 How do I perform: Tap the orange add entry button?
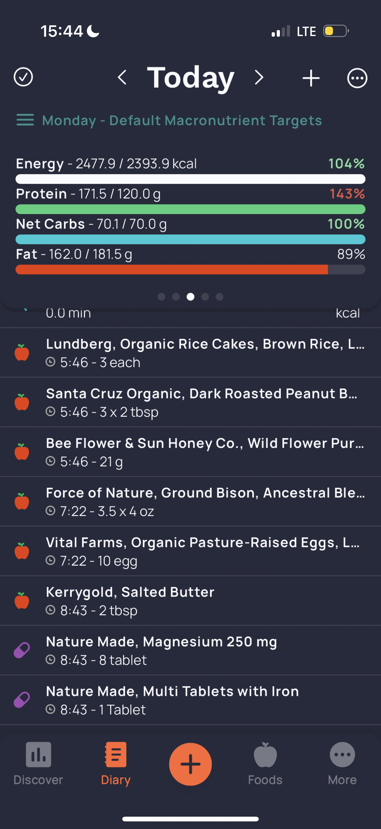pyautogui.click(x=190, y=764)
